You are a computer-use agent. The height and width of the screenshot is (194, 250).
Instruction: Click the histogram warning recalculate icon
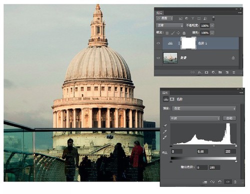point(165,153)
